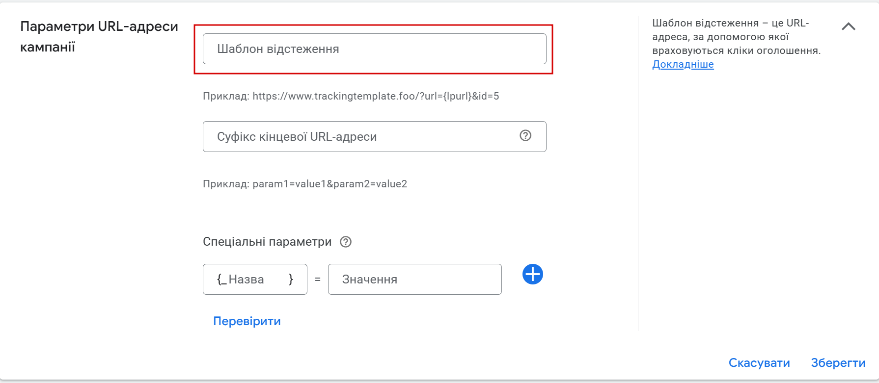This screenshot has width=879, height=383.
Task: Click the closing brace in the Назва field
Action: [291, 280]
